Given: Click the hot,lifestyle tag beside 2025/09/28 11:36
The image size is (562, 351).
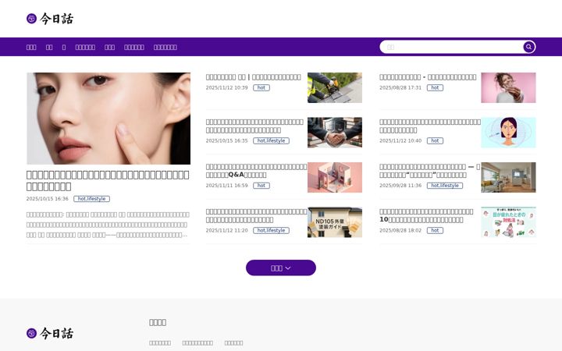Looking at the screenshot, I should (x=445, y=186).
